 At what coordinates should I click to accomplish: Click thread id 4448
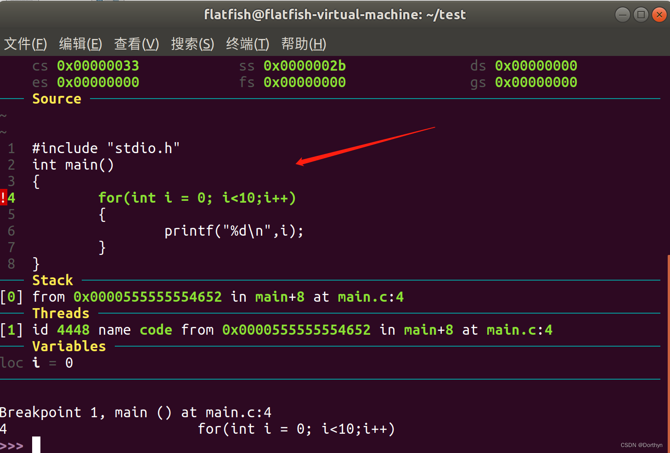[73, 330]
